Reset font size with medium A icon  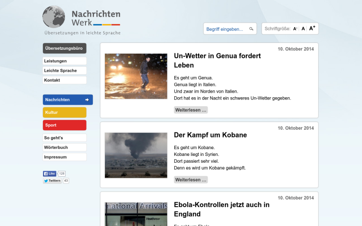303,28
